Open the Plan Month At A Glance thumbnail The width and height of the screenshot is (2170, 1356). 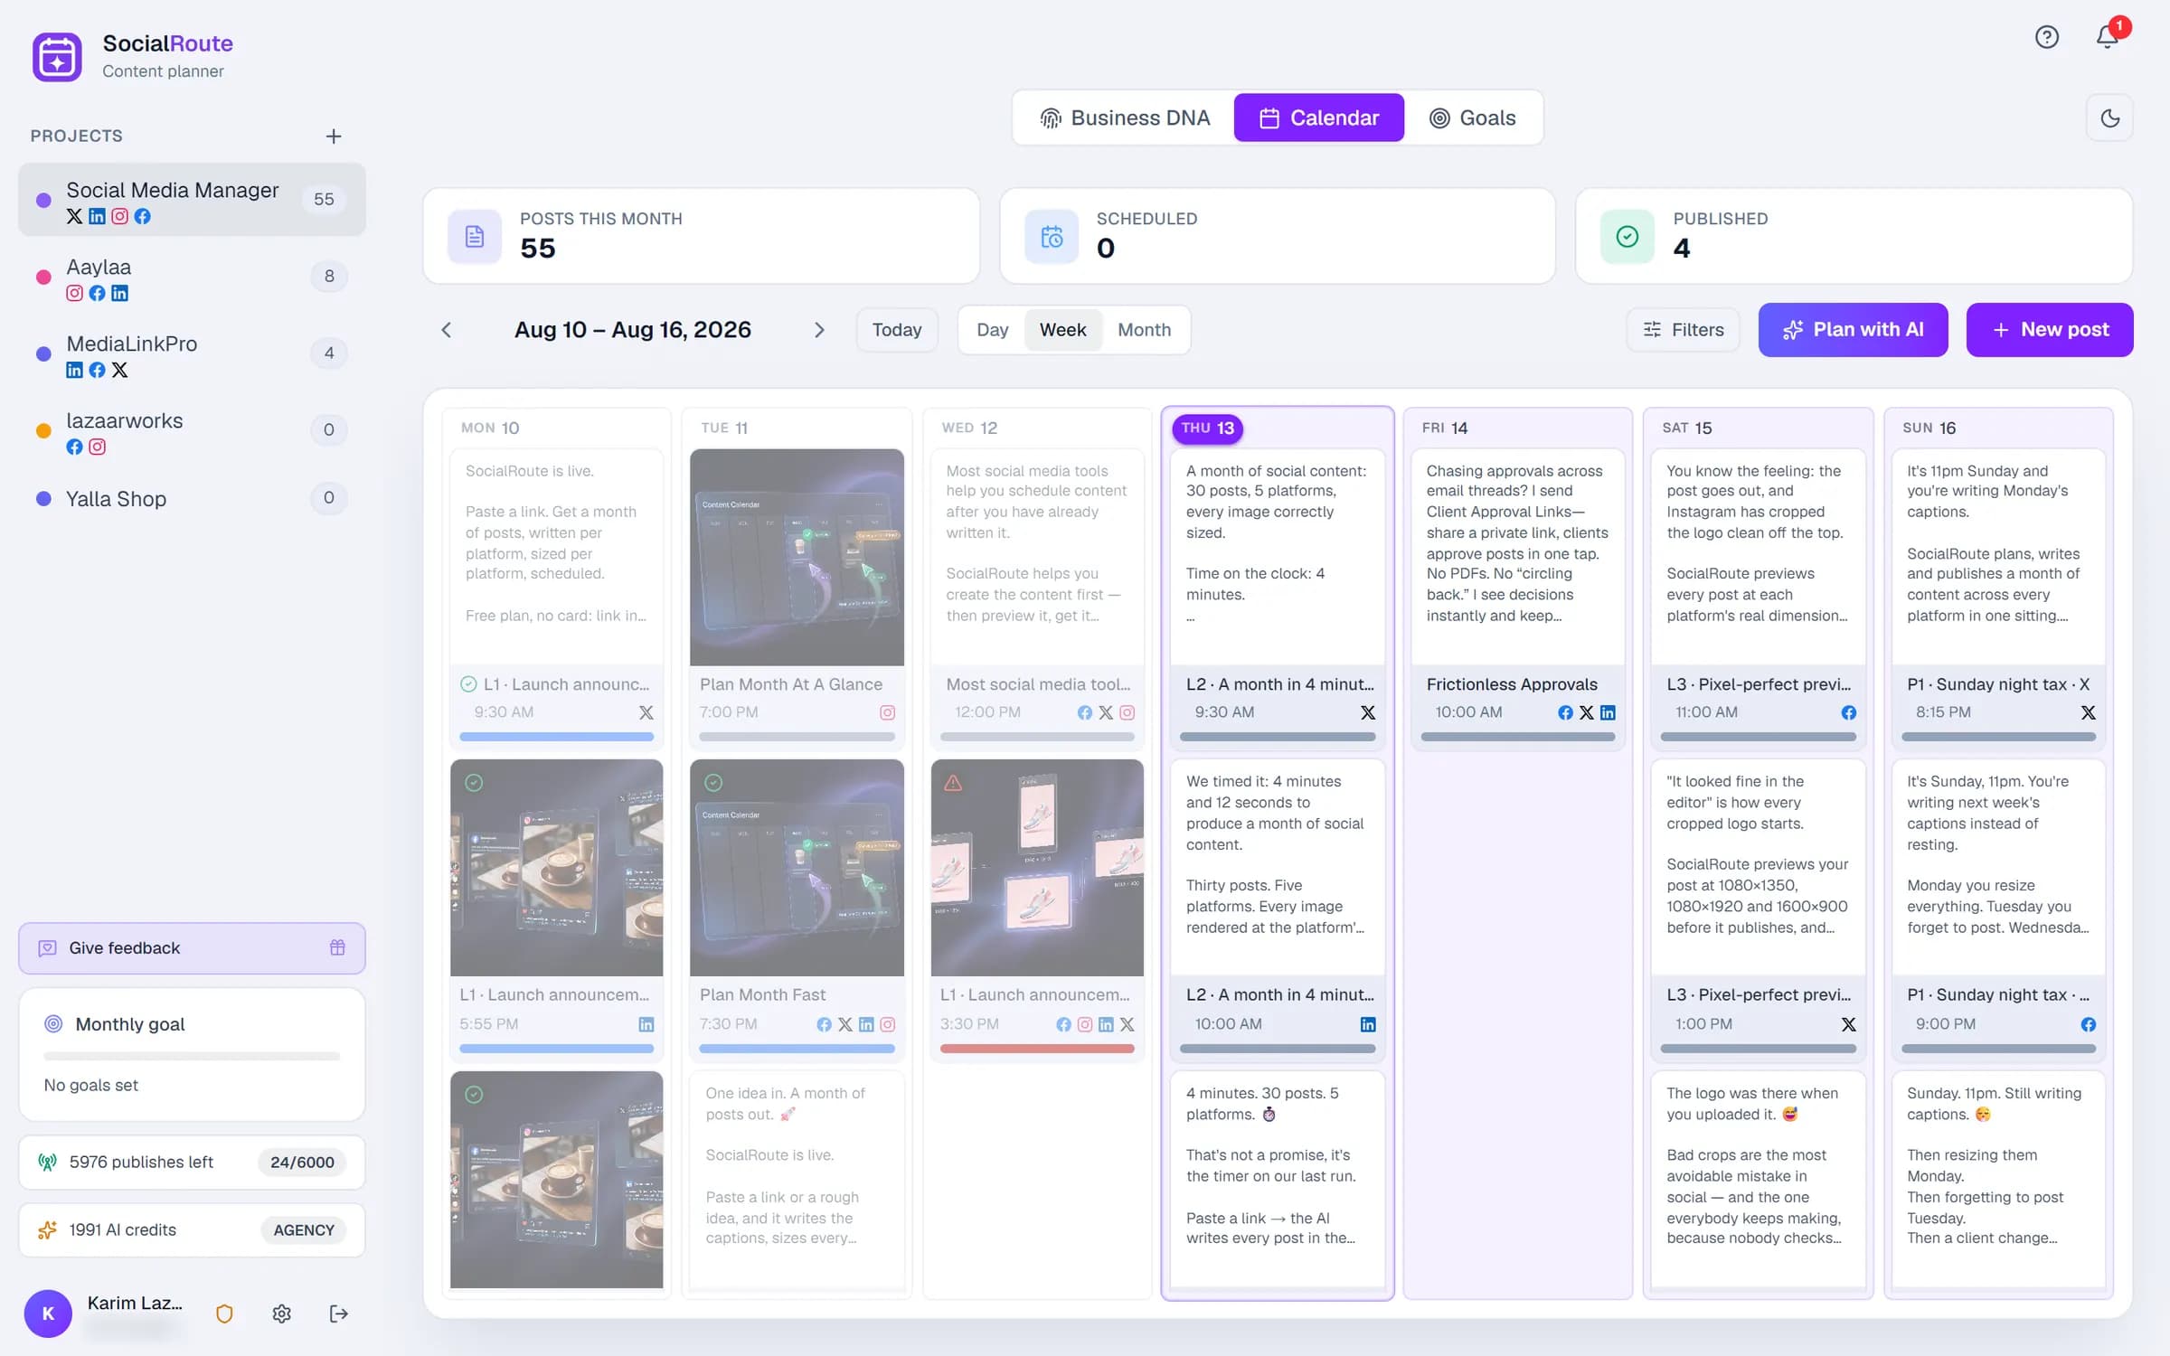coord(797,558)
